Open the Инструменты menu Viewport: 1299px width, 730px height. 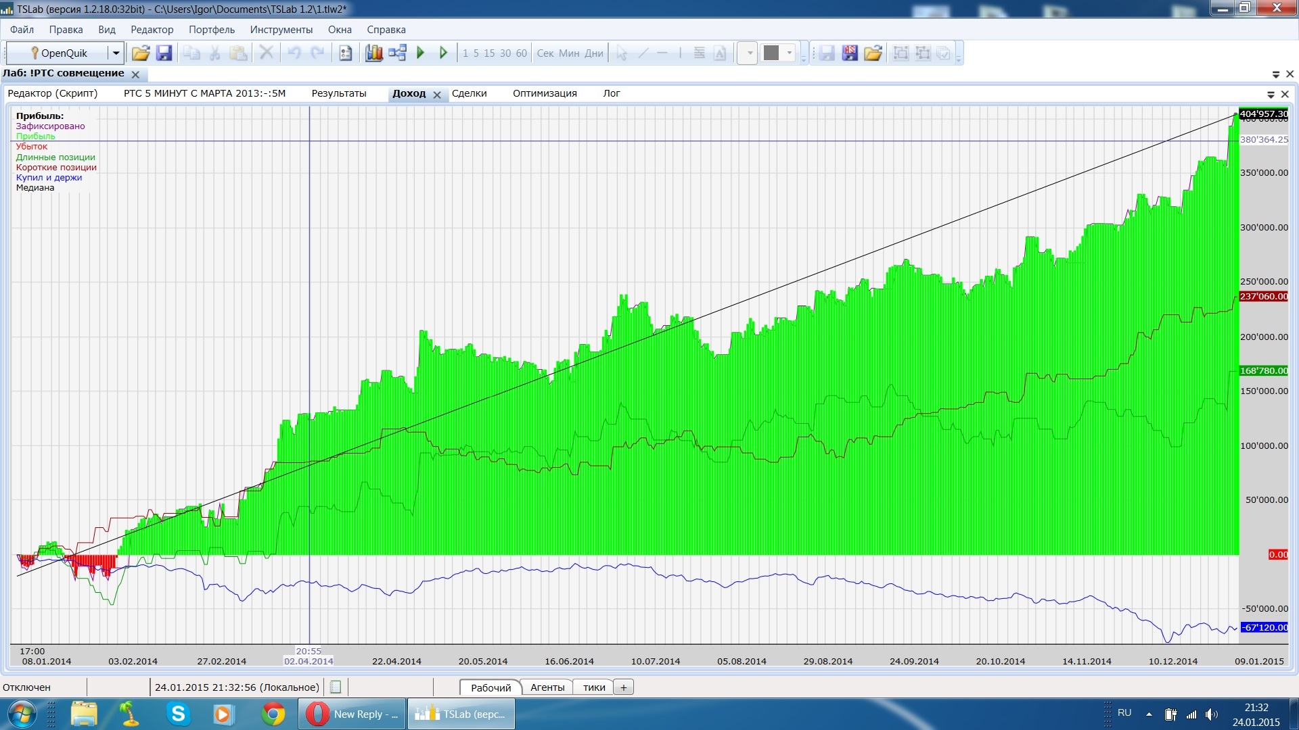(281, 30)
